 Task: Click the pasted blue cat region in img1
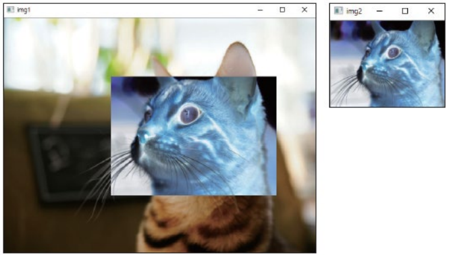pos(194,136)
